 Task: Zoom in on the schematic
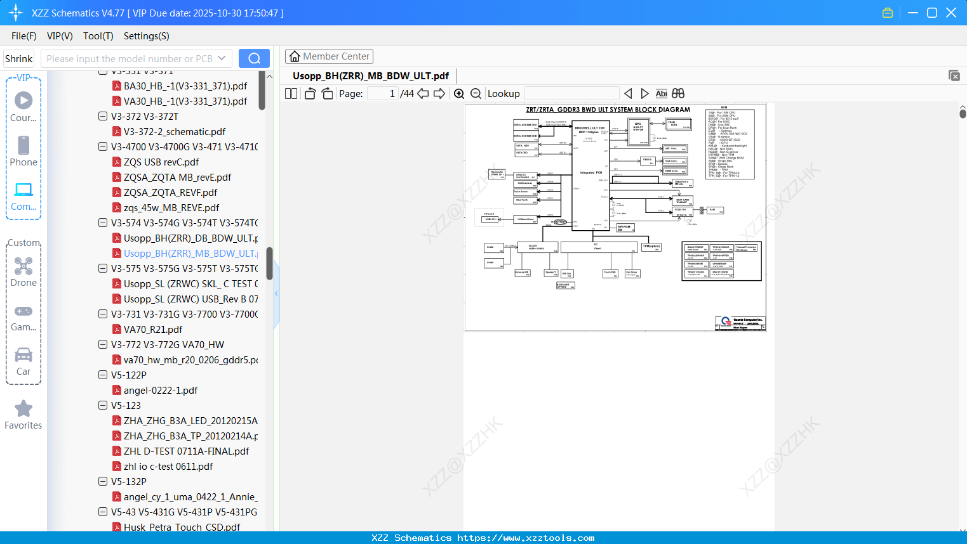[459, 94]
